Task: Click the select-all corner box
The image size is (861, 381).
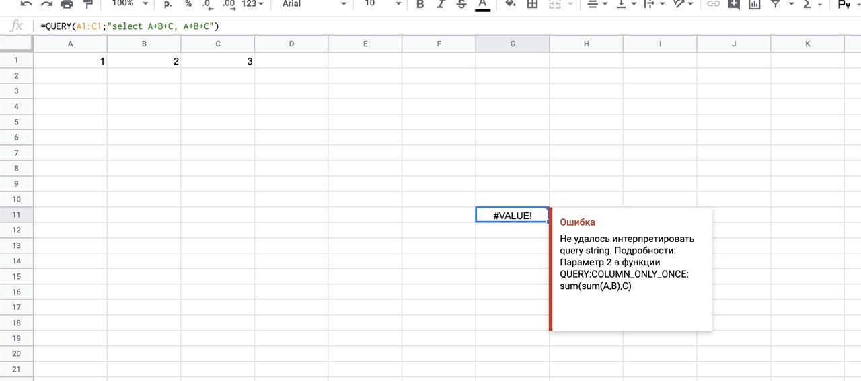Action: click(16, 44)
